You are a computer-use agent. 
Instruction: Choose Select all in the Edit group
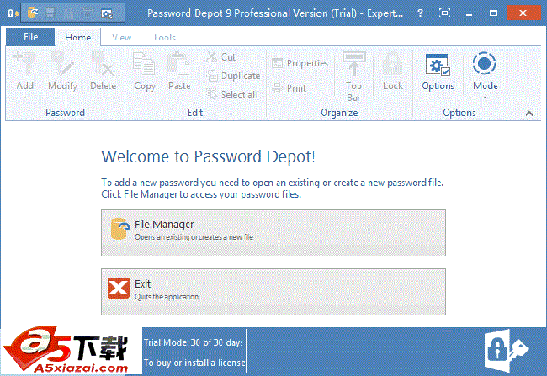231,94
